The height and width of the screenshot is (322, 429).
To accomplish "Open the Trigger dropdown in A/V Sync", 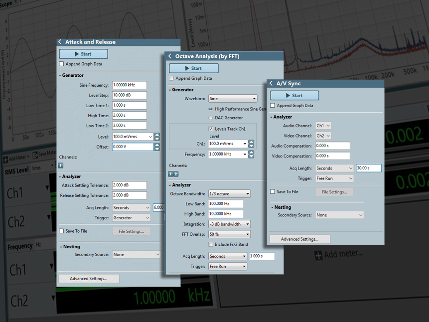I will pos(334,178).
